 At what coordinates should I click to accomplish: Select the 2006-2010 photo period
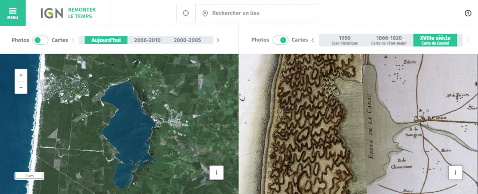[x=147, y=40]
